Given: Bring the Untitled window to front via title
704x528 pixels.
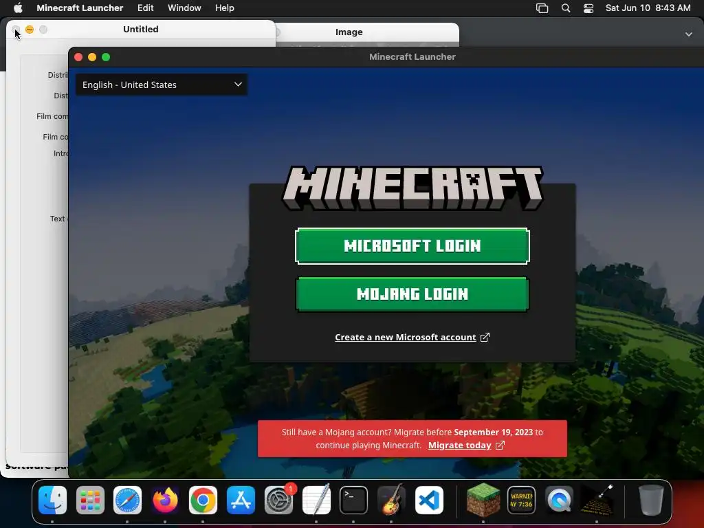Looking at the screenshot, I should click(140, 29).
